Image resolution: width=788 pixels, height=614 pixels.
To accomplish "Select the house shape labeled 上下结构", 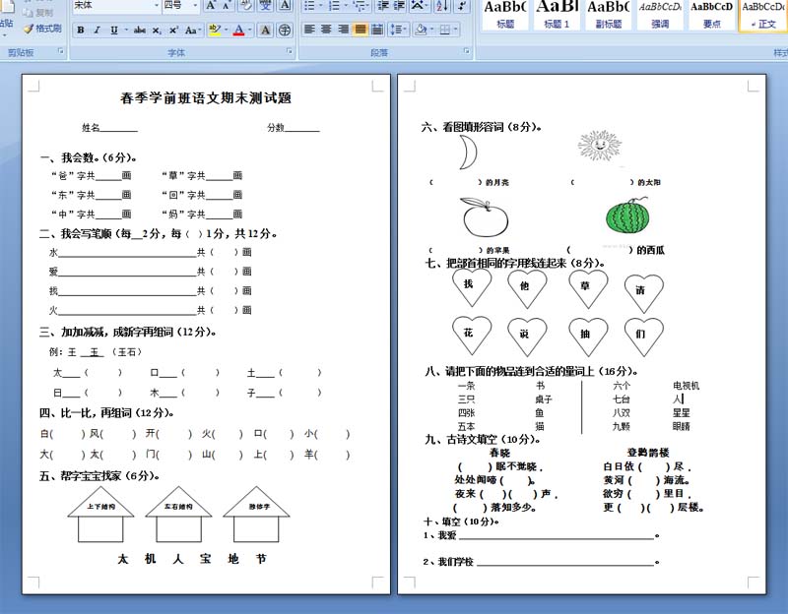I will click(101, 514).
